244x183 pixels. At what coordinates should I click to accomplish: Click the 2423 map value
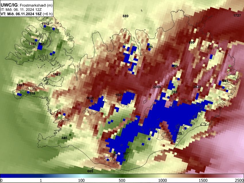tap(197, 87)
